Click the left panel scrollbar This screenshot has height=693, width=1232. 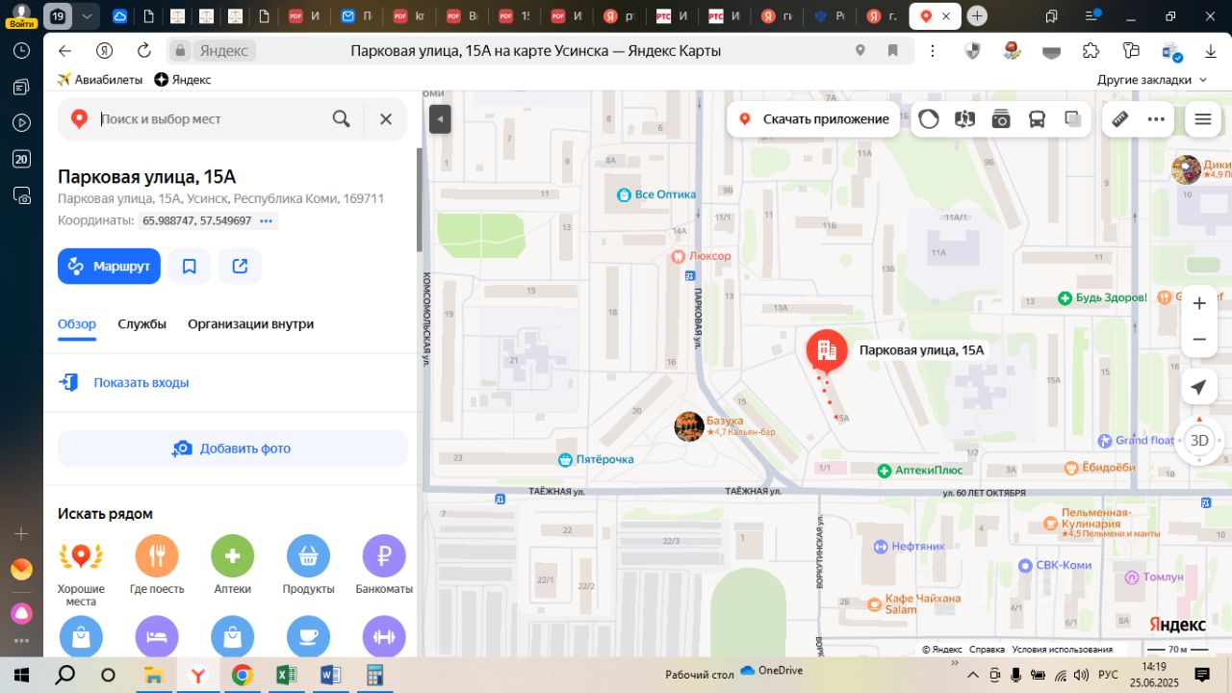pyautogui.click(x=419, y=199)
